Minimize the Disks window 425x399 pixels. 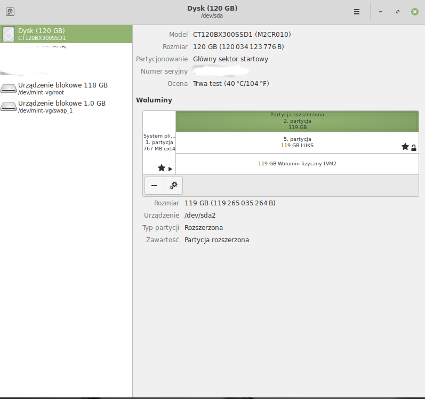(x=381, y=12)
